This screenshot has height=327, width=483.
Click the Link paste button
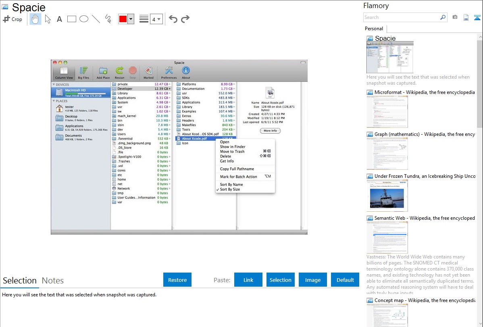tap(248, 280)
